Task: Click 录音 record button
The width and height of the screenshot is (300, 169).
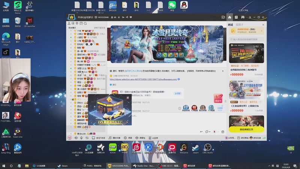Action: point(128,138)
